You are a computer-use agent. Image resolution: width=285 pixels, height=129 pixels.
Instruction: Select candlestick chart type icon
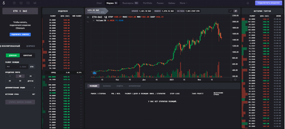click(x=235, y=11)
